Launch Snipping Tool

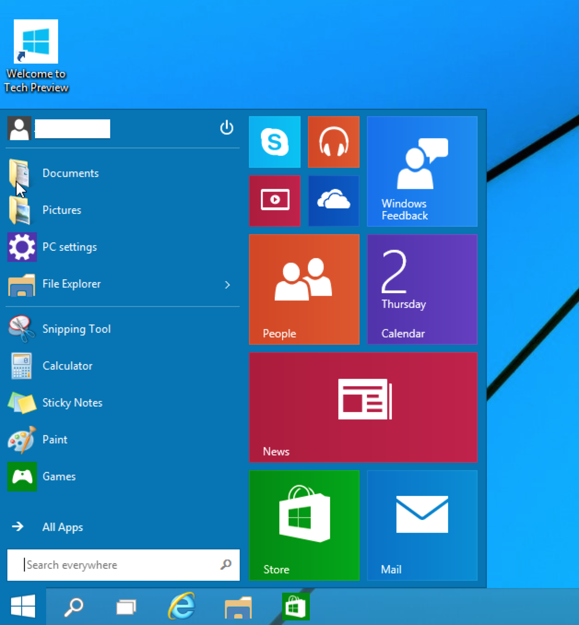tap(77, 329)
